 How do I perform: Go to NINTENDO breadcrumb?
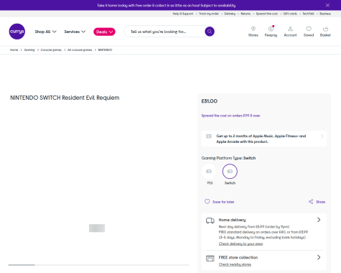105,50
